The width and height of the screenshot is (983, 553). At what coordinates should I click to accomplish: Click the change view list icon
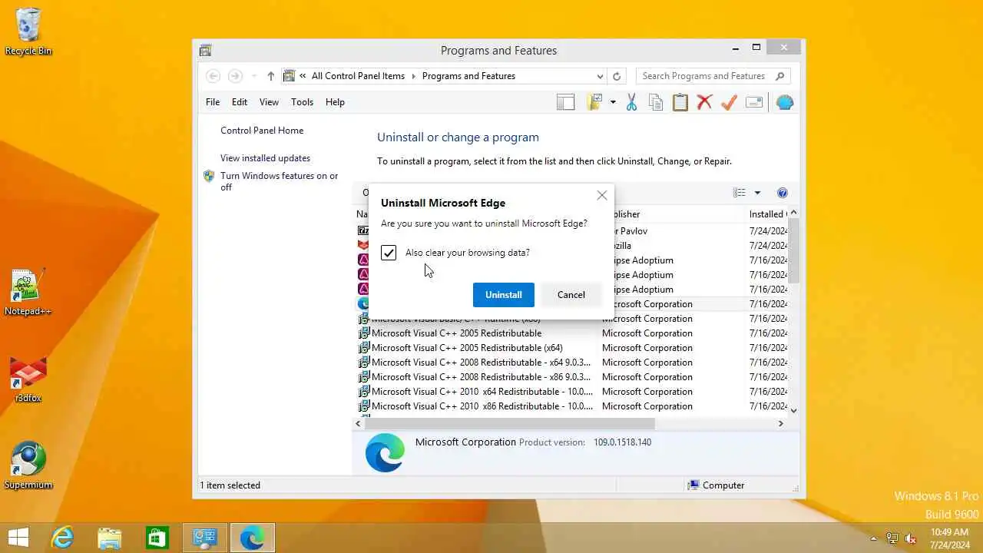click(740, 193)
